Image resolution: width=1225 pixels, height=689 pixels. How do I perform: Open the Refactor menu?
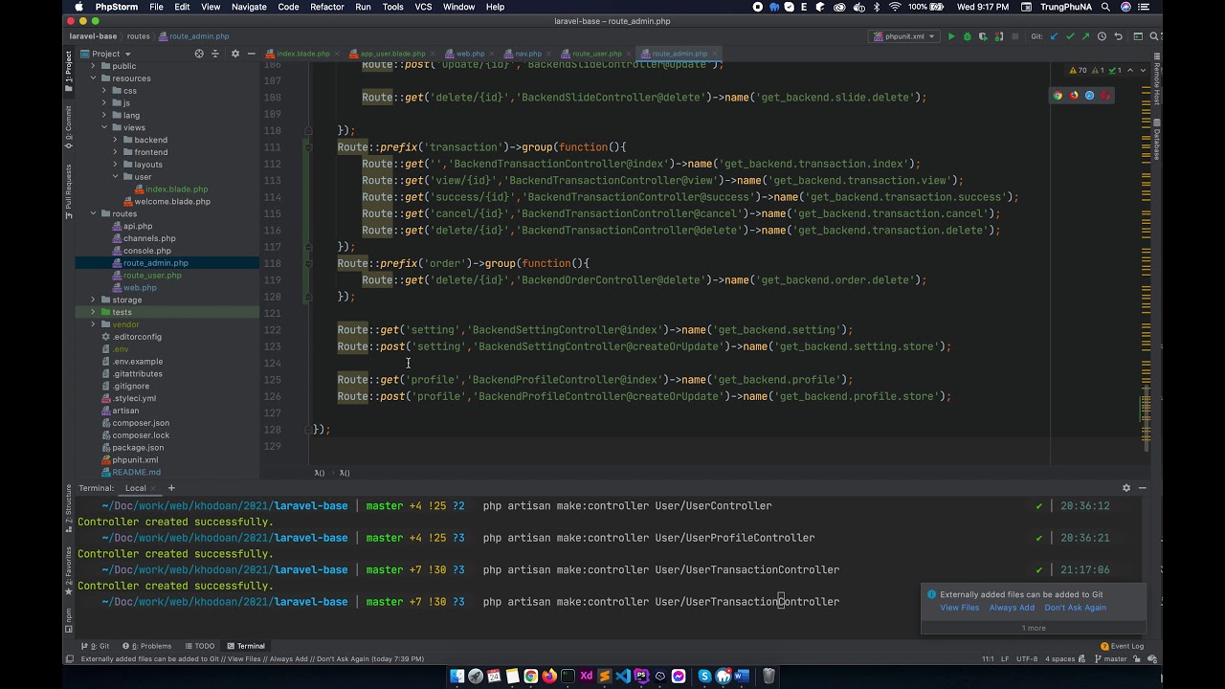(326, 7)
